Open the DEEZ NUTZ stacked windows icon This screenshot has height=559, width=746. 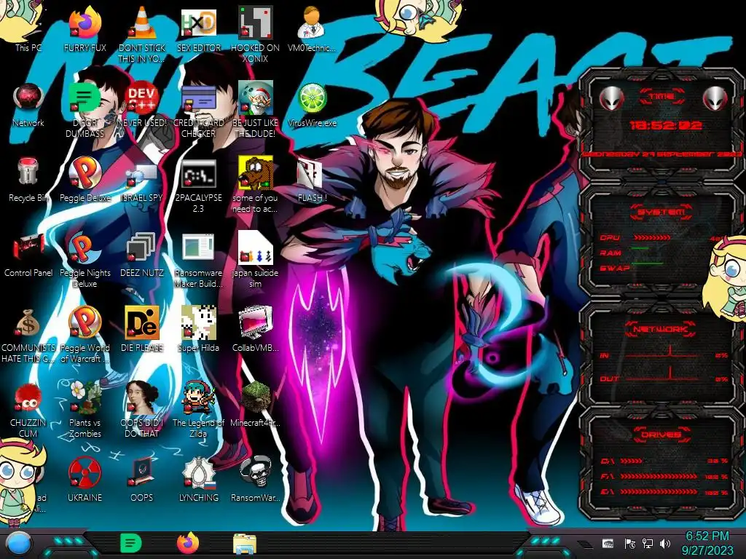[142, 254]
